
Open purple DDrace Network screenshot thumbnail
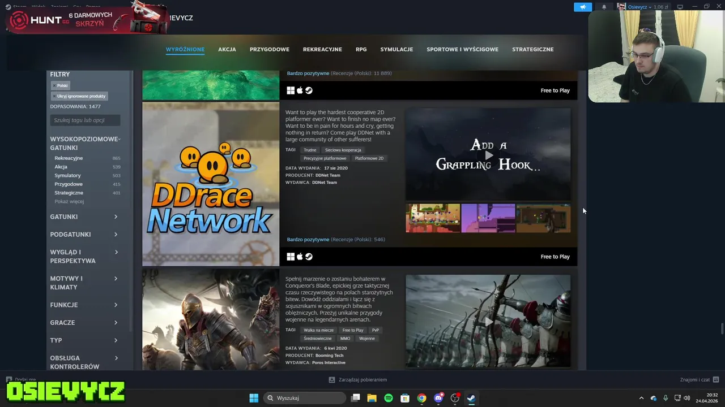(488, 218)
